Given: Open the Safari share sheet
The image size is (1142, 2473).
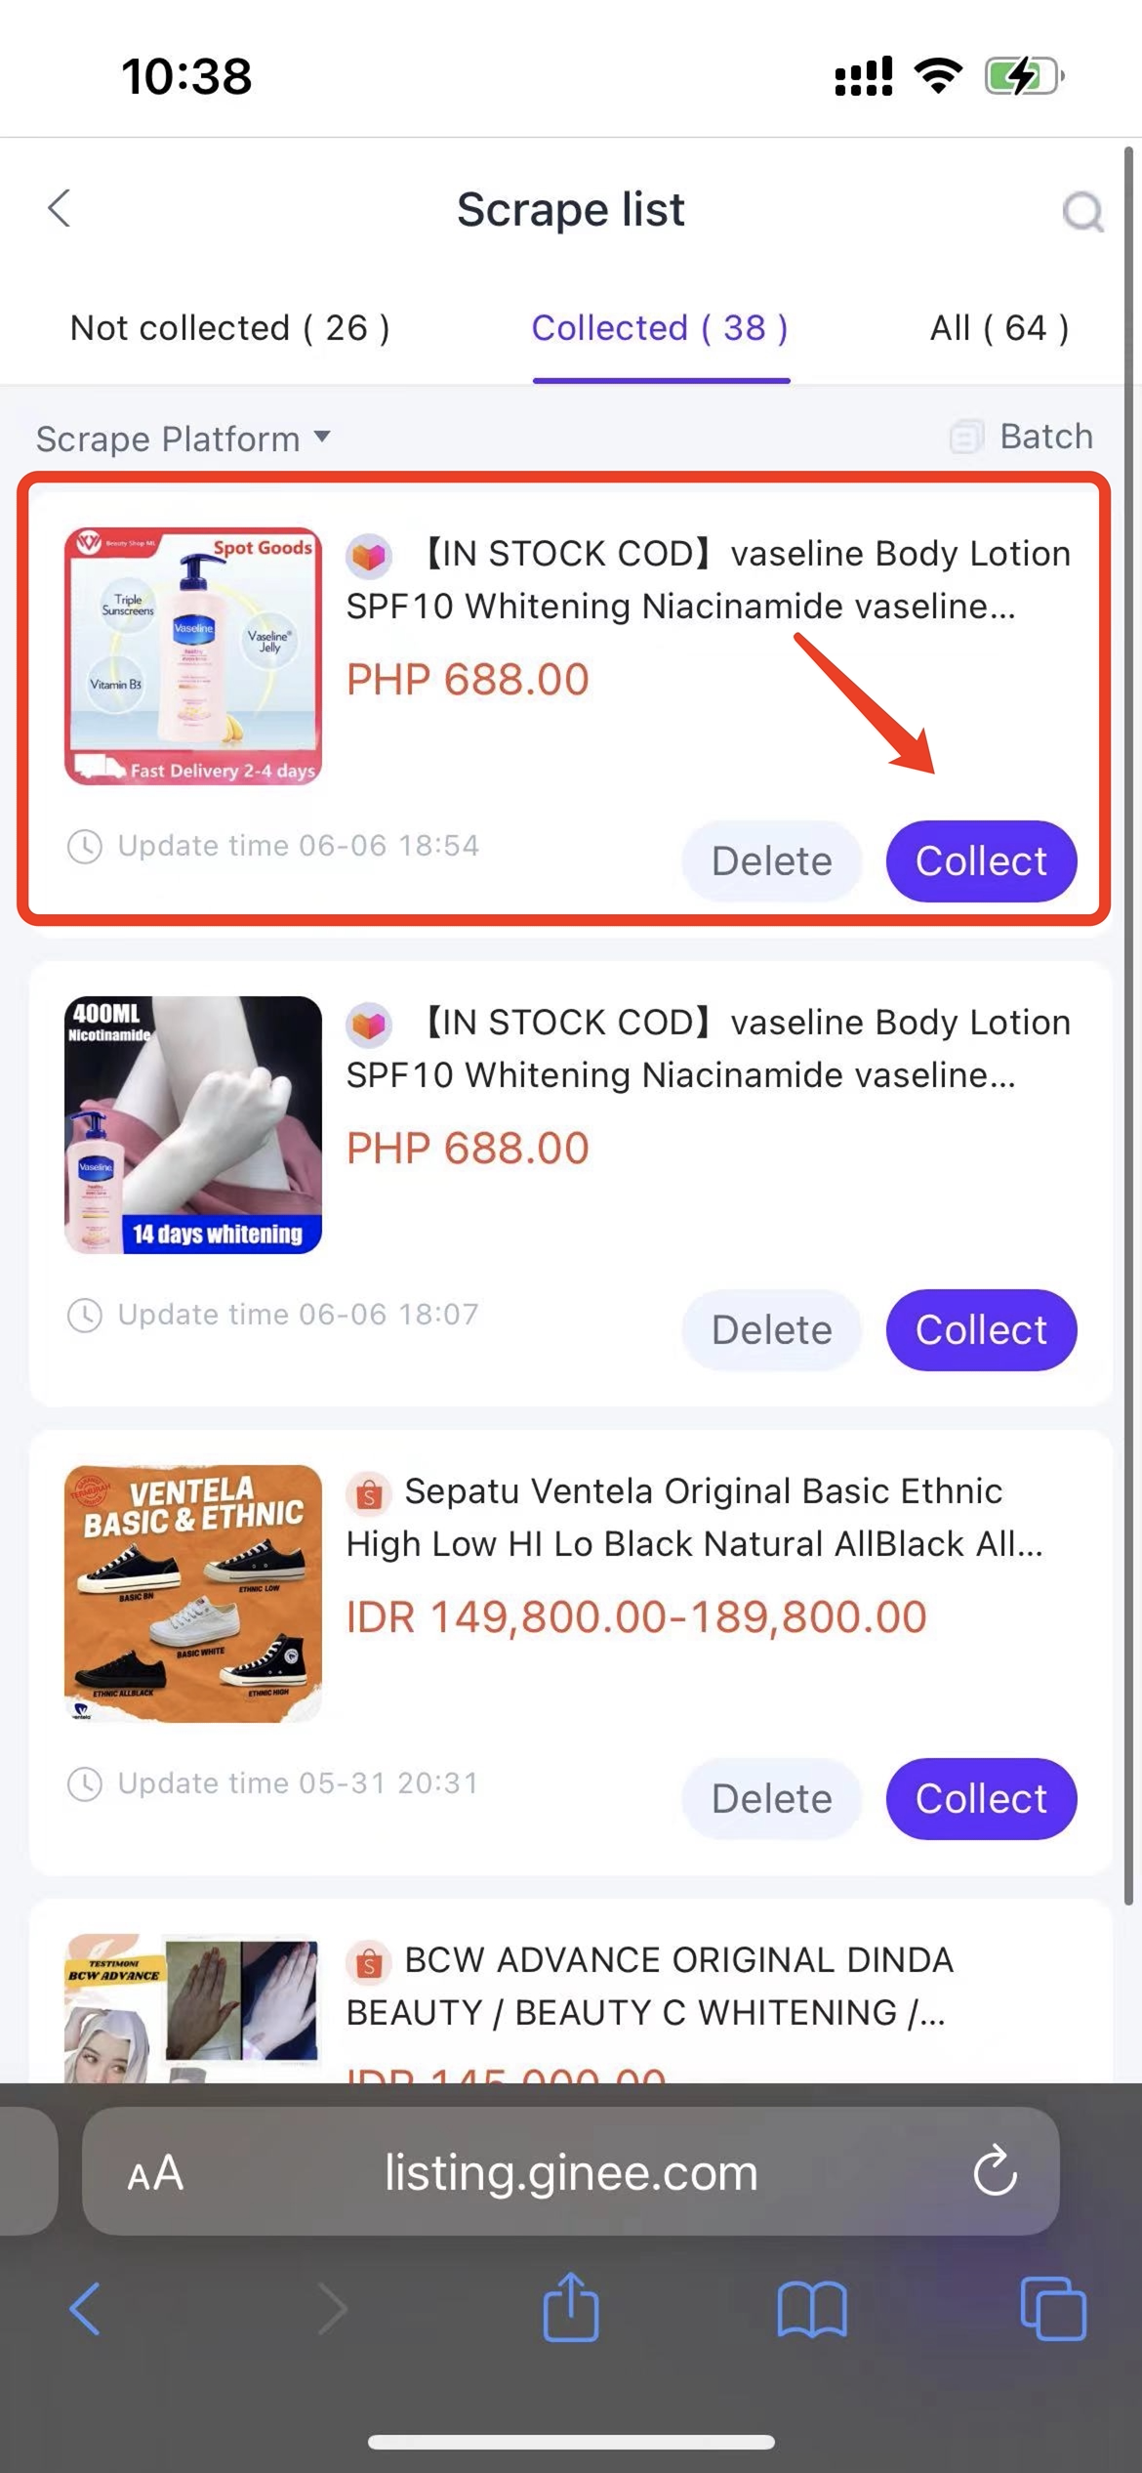Looking at the screenshot, I should coord(571,2307).
